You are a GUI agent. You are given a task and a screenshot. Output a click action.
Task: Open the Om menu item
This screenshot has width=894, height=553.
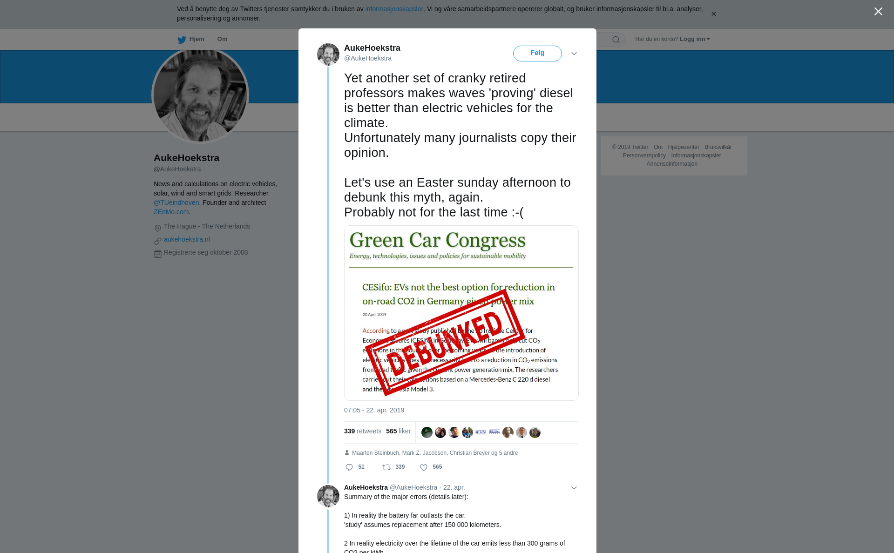point(222,39)
